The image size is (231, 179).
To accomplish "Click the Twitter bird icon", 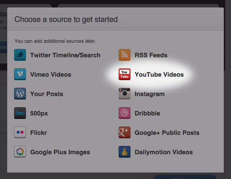I will click(x=20, y=55).
